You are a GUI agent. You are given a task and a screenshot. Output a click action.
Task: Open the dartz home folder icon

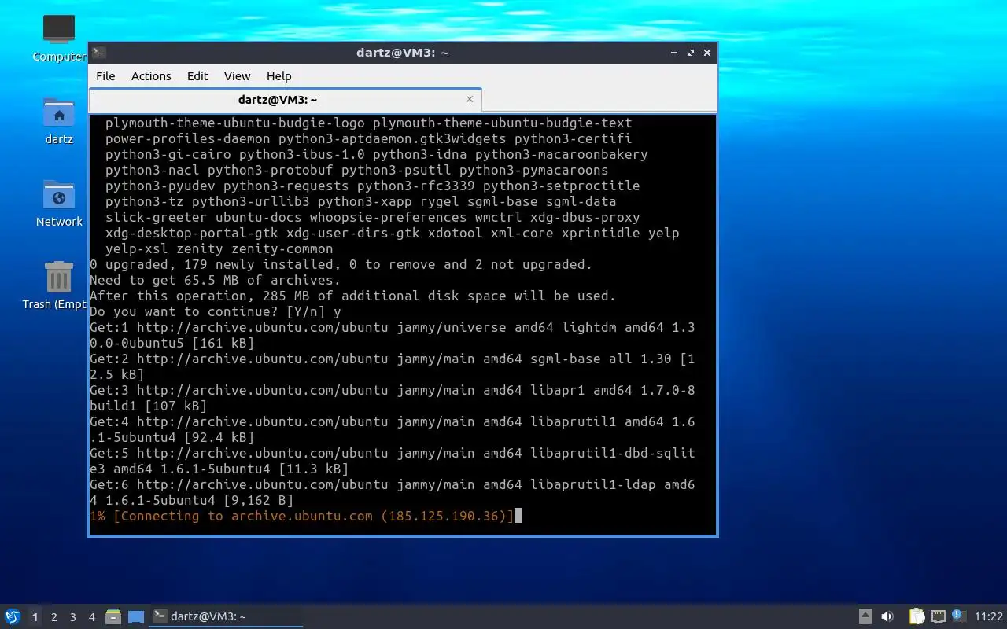[59, 121]
